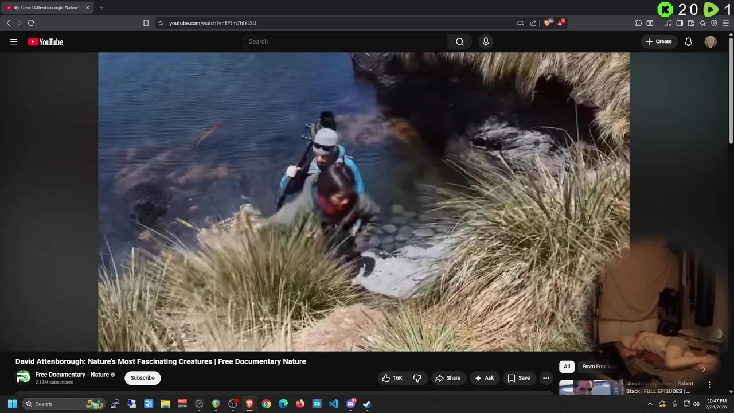This screenshot has width=734, height=413.
Task: Open YouTube notifications bell
Action: 688,41
